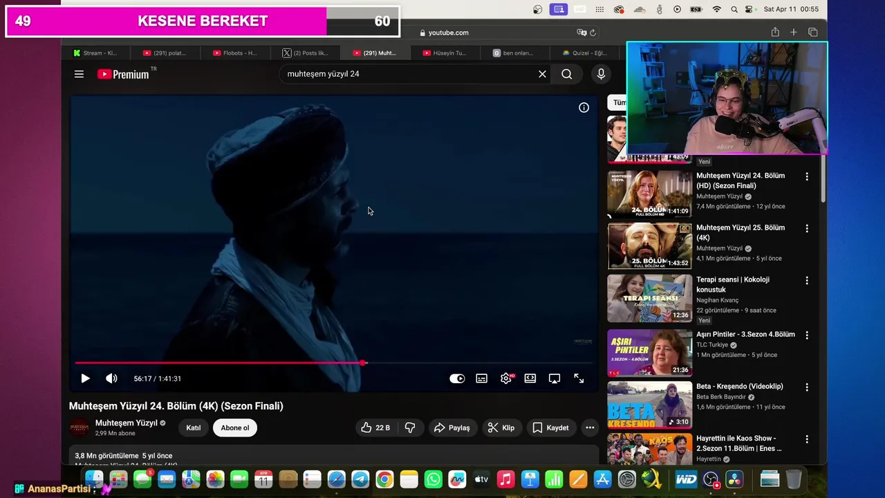Screen dimensions: 885x498
Task: Reload page with refresh icon
Action: pos(593,33)
